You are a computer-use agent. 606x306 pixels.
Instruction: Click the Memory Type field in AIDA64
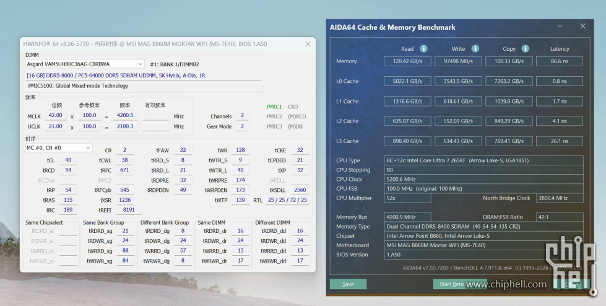coord(483,226)
